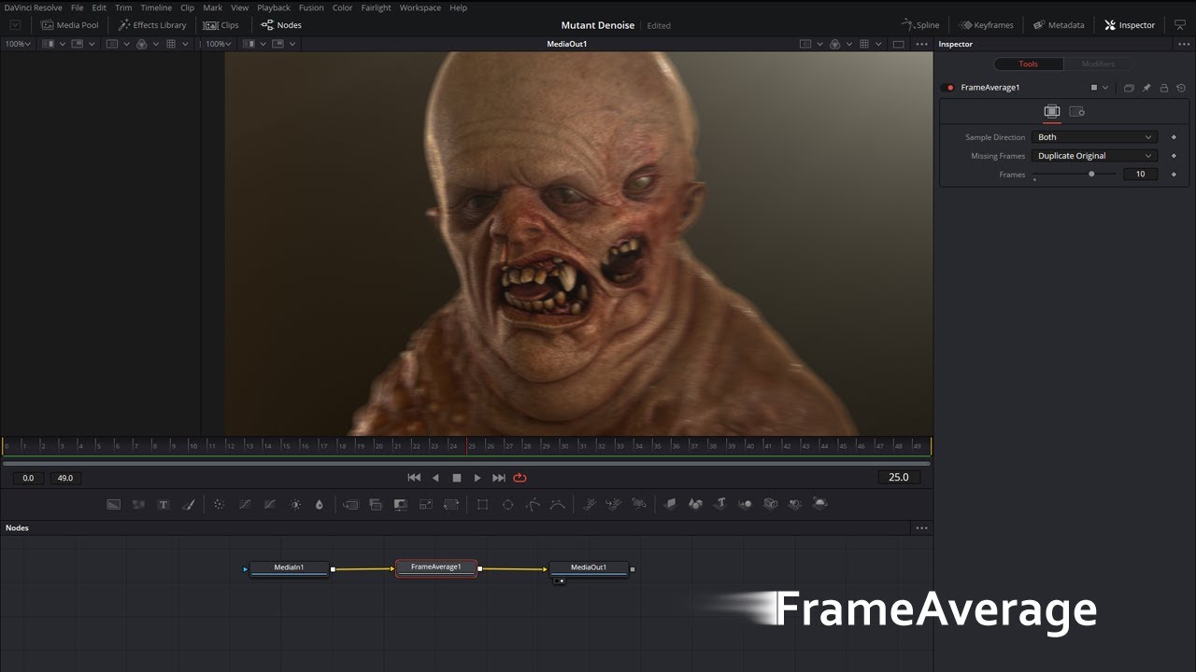1196x672 pixels.
Task: Switch to Modifiers tab in Inspector
Action: tap(1098, 64)
